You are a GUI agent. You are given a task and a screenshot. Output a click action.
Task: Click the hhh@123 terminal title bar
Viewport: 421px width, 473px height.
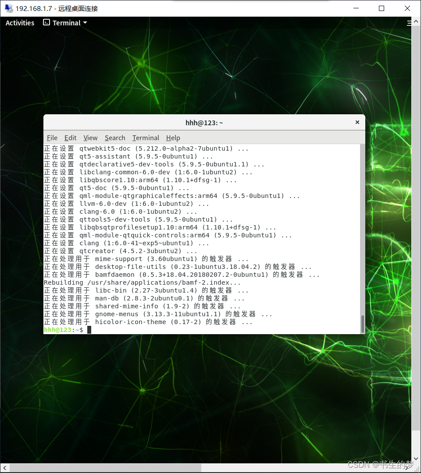pyautogui.click(x=204, y=123)
